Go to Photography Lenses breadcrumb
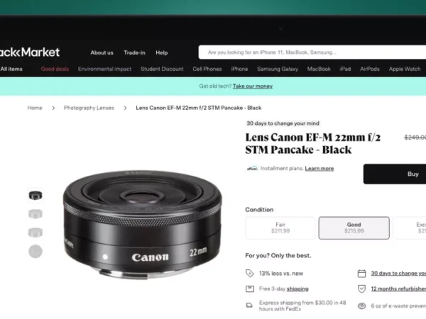The image size is (426, 319). click(x=89, y=108)
